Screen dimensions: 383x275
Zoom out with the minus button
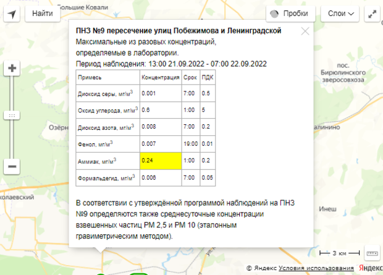(12, 166)
